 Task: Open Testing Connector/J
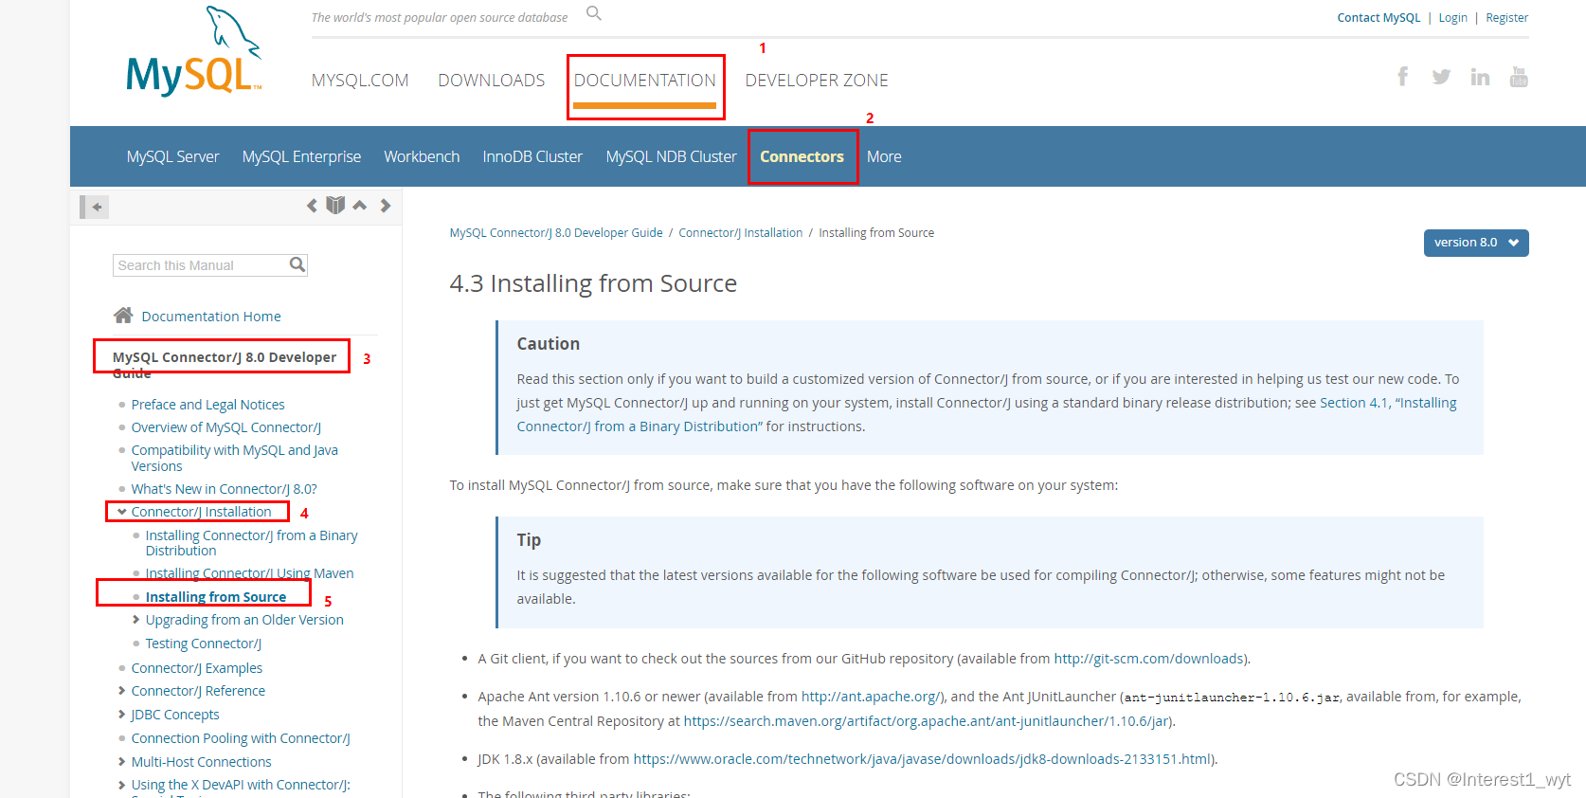(203, 644)
